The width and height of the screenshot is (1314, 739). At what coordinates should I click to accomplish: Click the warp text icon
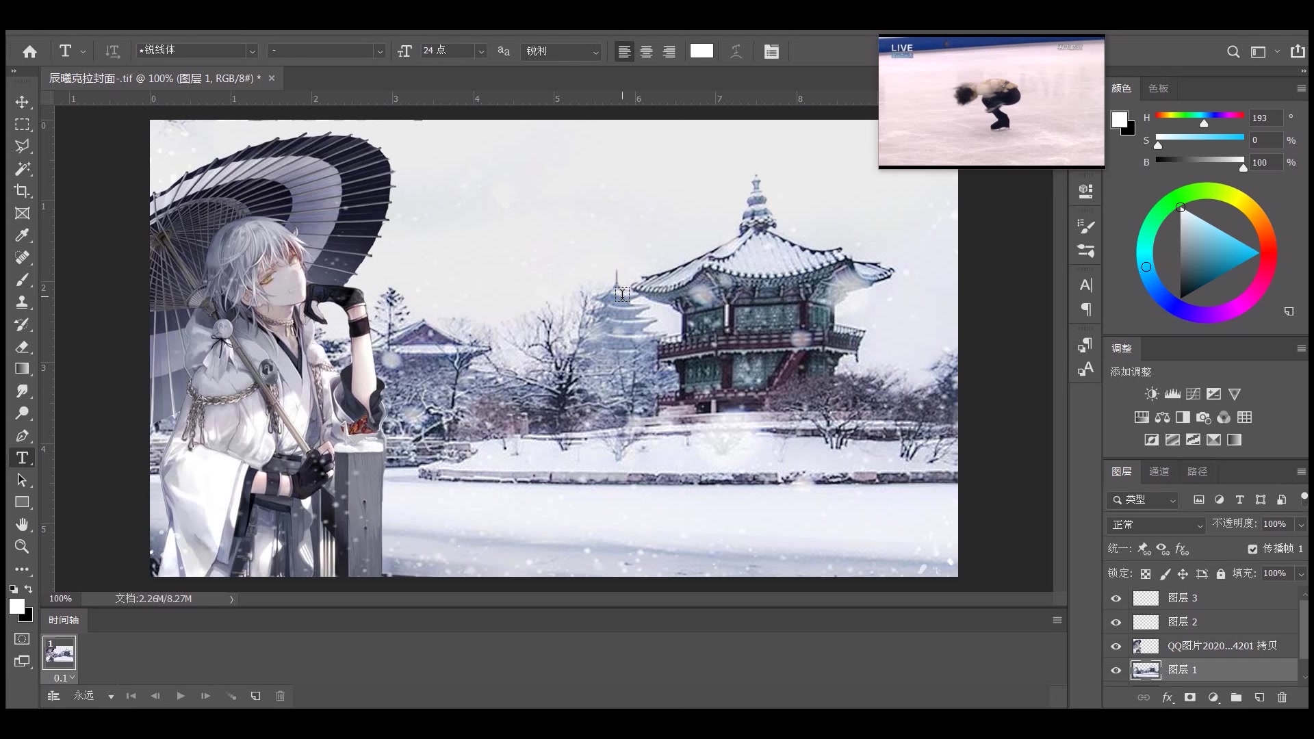pyautogui.click(x=736, y=51)
